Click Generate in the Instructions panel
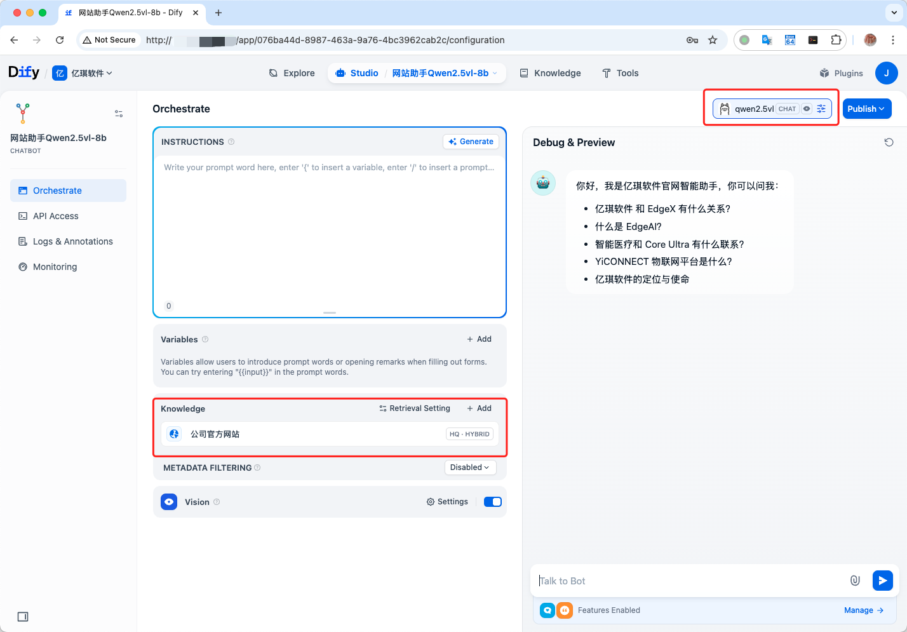This screenshot has width=907, height=632. pyautogui.click(x=471, y=142)
